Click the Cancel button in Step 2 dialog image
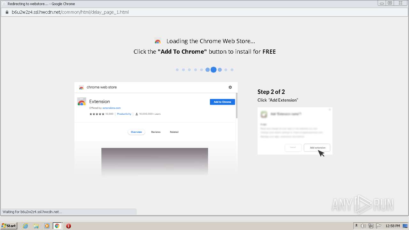Image resolution: width=409 pixels, height=230 pixels. tap(293, 148)
